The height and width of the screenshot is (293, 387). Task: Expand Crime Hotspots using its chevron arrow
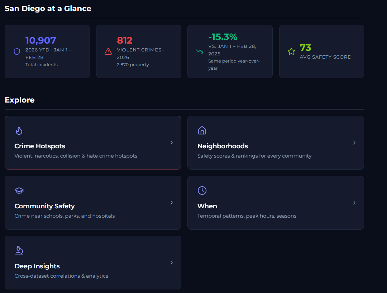pyautogui.click(x=172, y=143)
